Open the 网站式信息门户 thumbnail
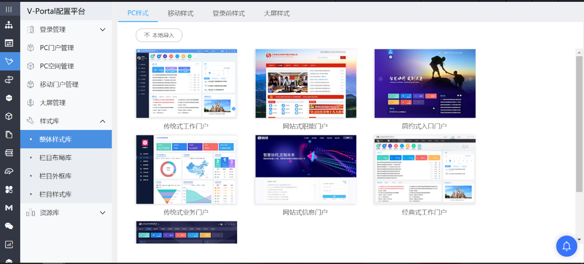The image size is (584, 264). pos(305,170)
